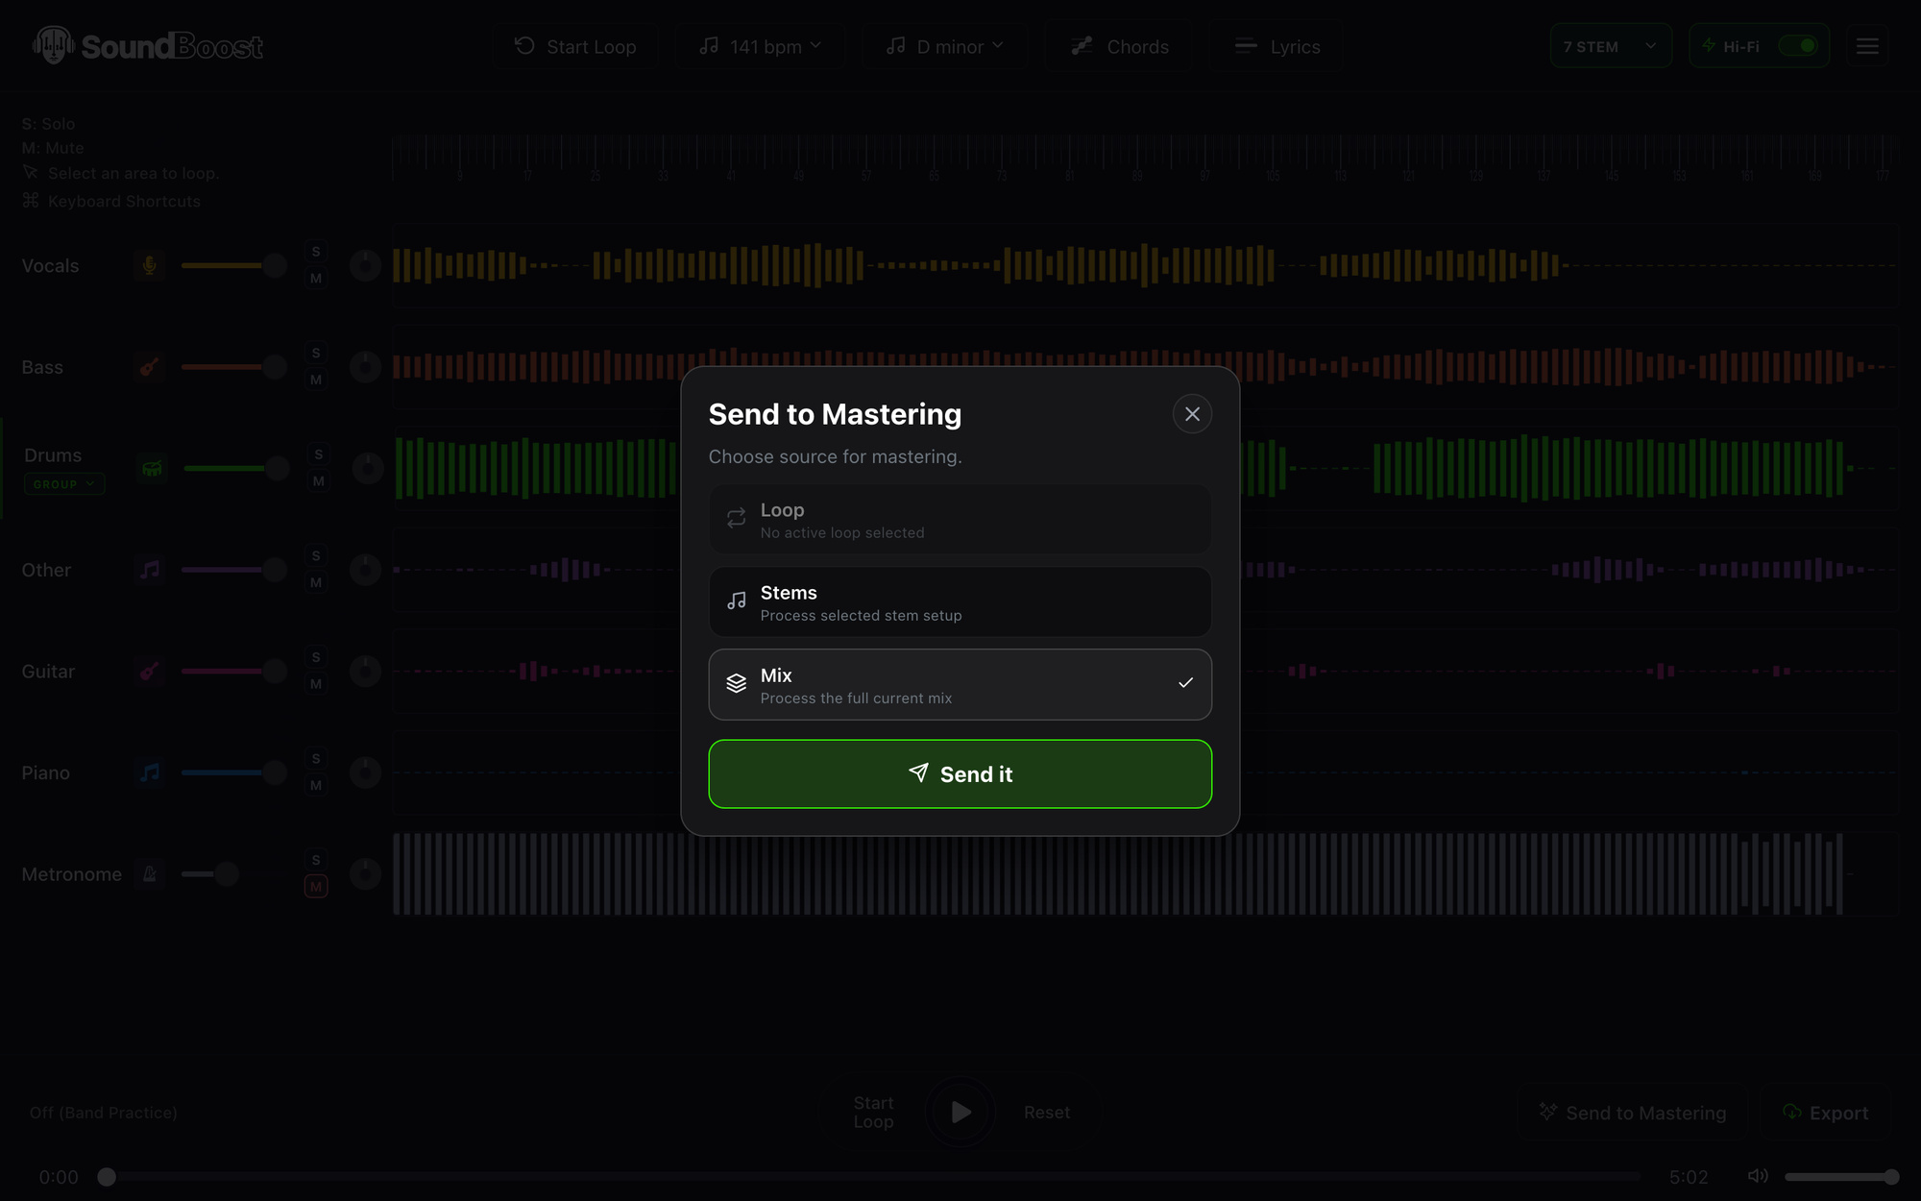Select the Loop mastering source option
The height and width of the screenshot is (1201, 1921).
[x=960, y=519]
